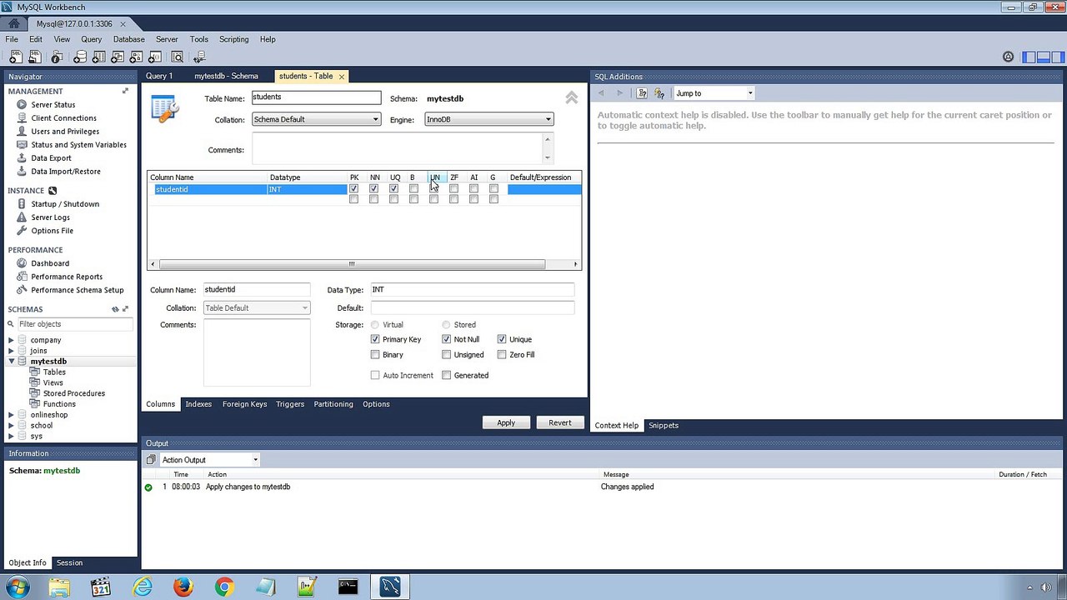
Task: Click the create new schema icon
Action: point(80,57)
